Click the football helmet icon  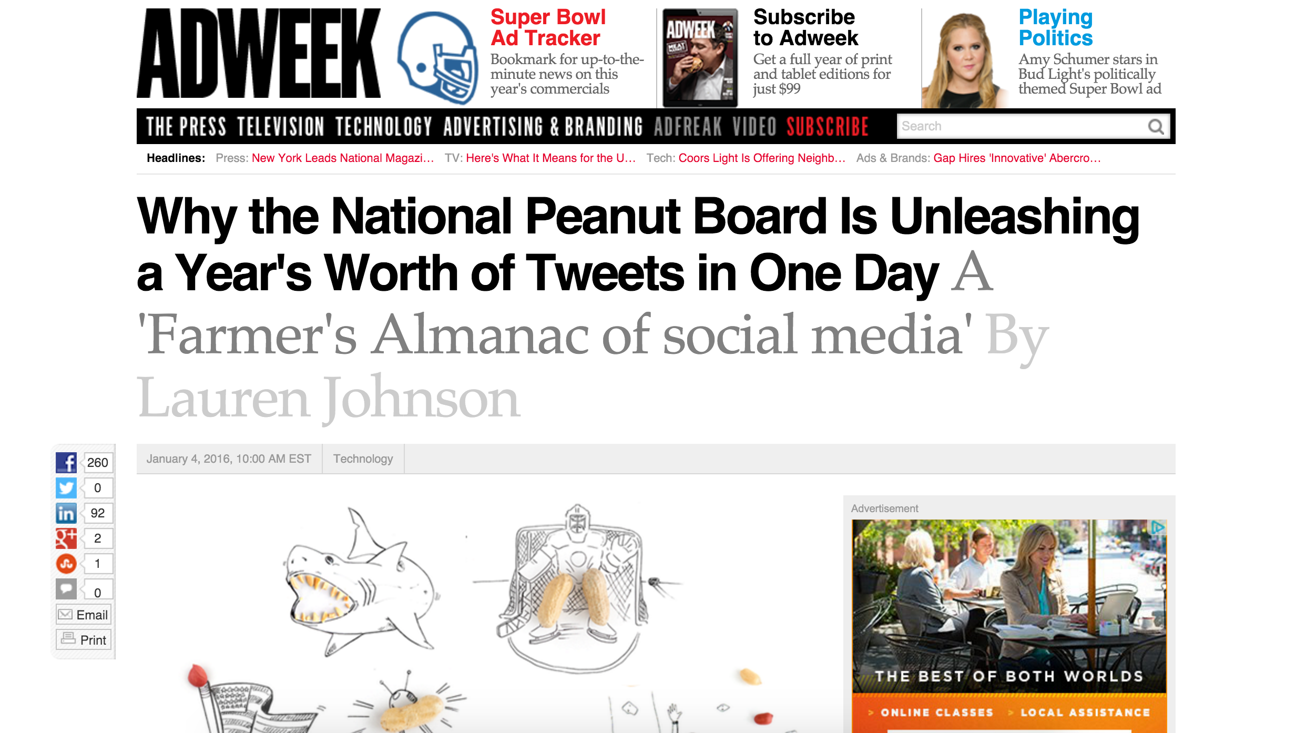click(437, 58)
